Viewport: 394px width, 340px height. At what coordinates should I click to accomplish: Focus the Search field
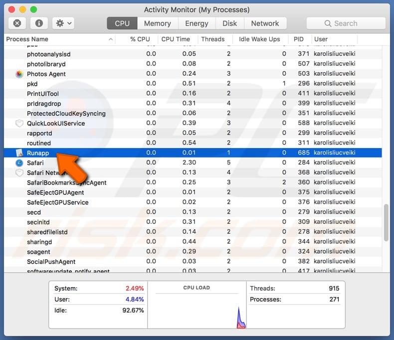coord(346,23)
